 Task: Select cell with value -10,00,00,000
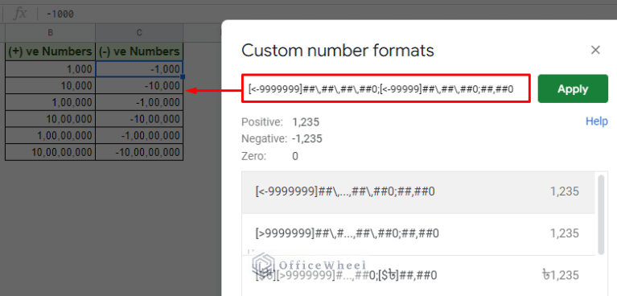[139, 152]
